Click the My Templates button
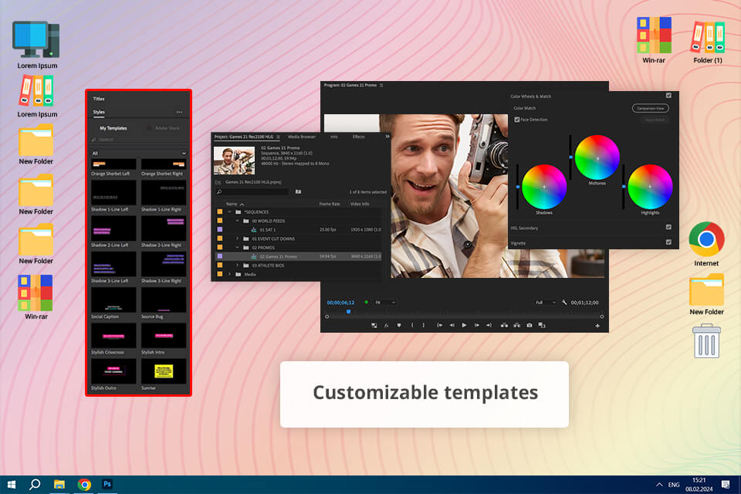Viewport: 741px width, 494px height. click(113, 128)
